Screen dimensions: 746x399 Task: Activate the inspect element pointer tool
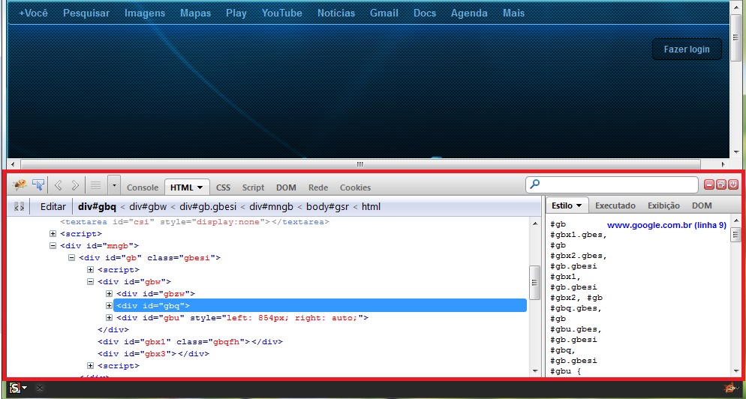38,184
